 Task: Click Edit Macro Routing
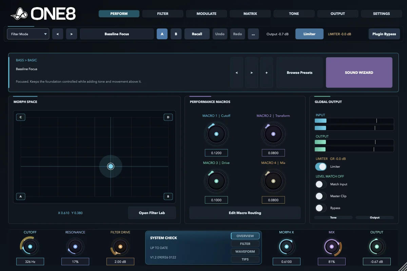click(x=245, y=213)
